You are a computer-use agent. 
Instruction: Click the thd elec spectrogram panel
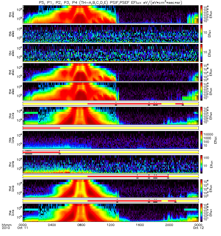point(111,72)
